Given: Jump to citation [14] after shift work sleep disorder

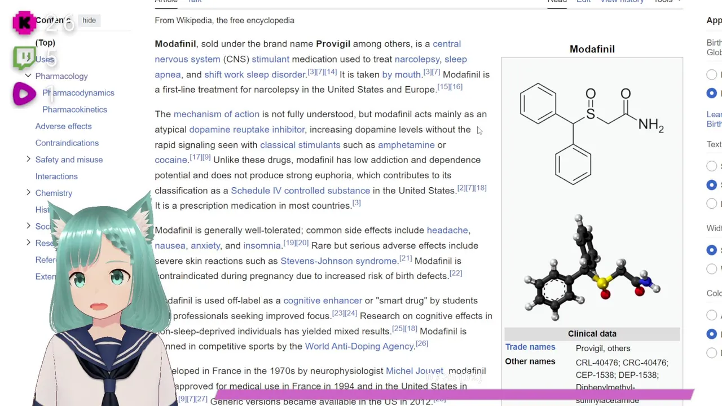Looking at the screenshot, I should click(x=331, y=72).
